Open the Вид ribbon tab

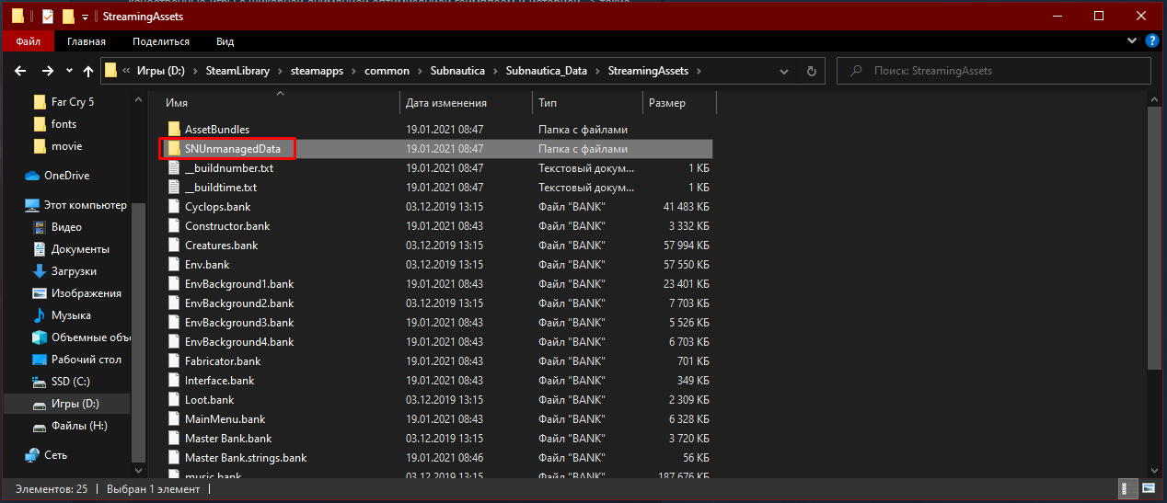tap(225, 41)
